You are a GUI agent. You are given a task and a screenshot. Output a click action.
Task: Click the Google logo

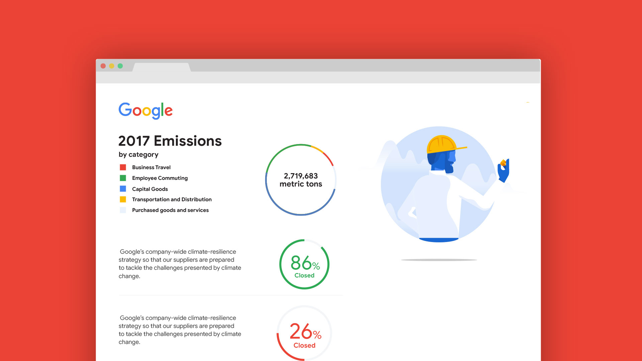click(145, 110)
